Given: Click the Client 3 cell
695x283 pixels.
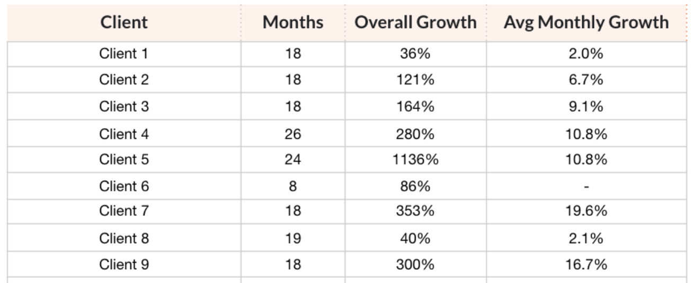Looking at the screenshot, I should [x=124, y=107].
